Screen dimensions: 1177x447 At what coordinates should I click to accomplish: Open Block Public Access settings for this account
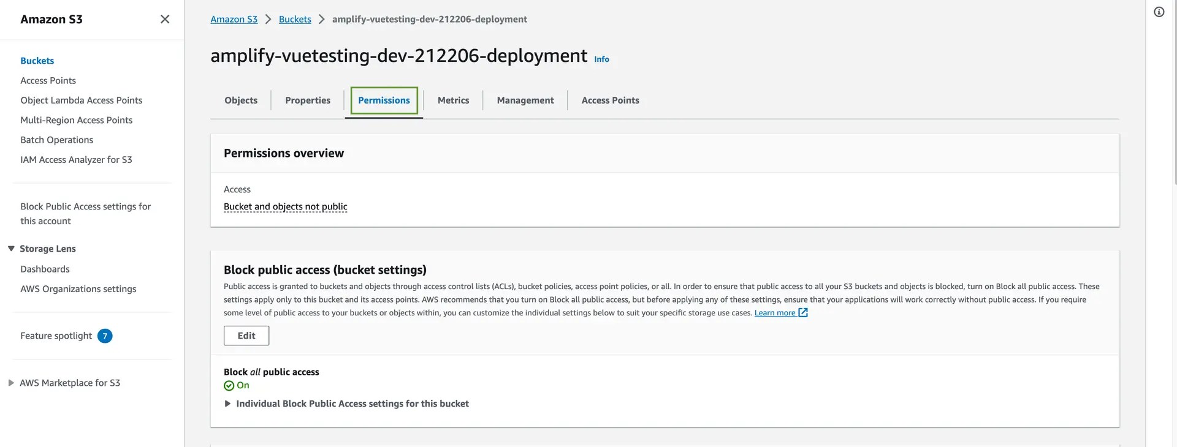pos(86,214)
